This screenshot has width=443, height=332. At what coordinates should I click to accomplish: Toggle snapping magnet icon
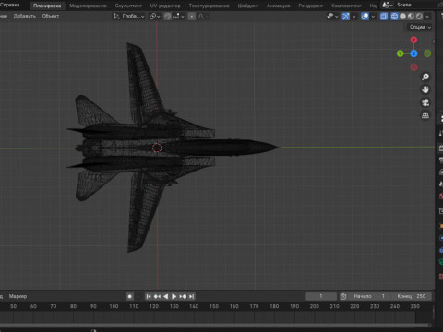(167, 17)
